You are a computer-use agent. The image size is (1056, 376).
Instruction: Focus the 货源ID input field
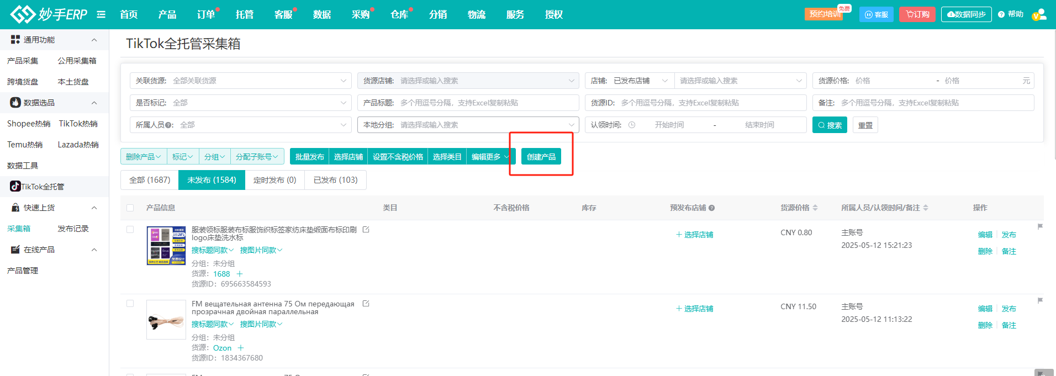point(696,103)
